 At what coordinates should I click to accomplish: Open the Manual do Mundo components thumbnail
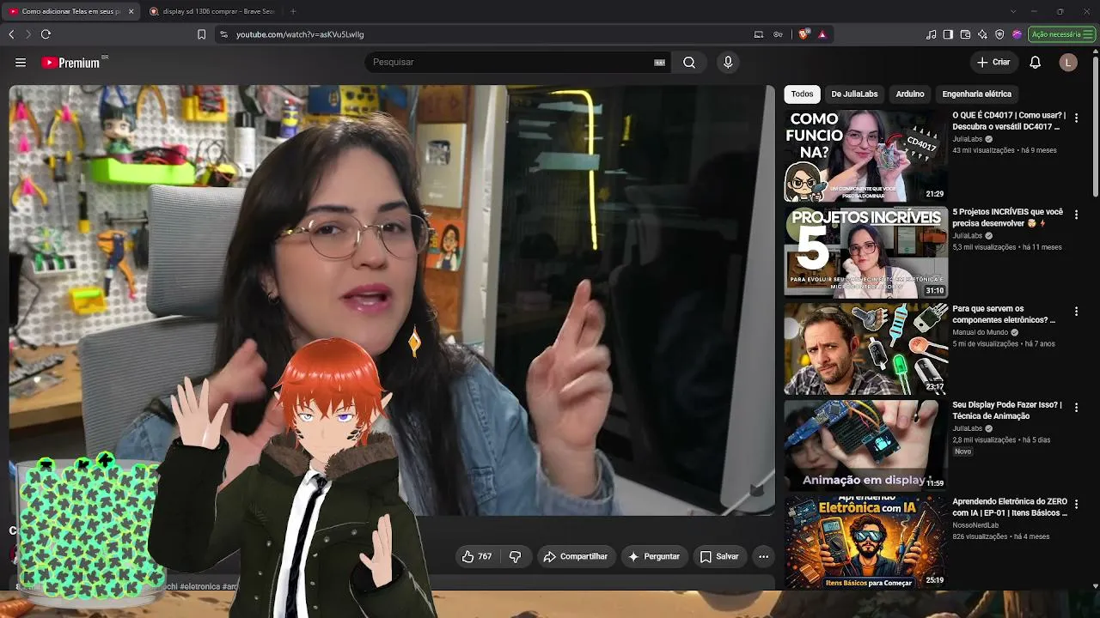865,348
